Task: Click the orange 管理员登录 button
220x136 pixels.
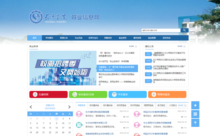Action: (167, 94)
